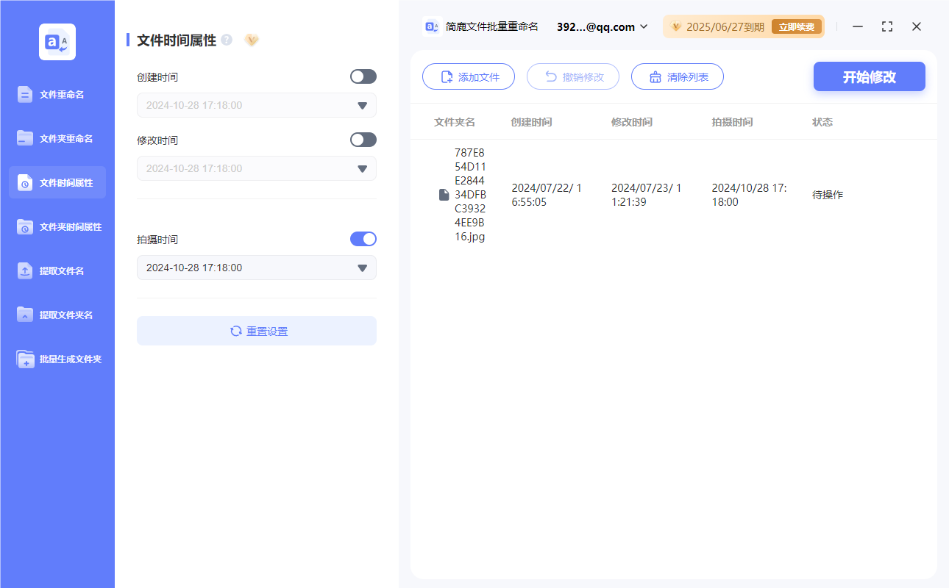The height and width of the screenshot is (588, 949).
Task: Select the 文件重命名 sidebar icon
Action: [57, 94]
